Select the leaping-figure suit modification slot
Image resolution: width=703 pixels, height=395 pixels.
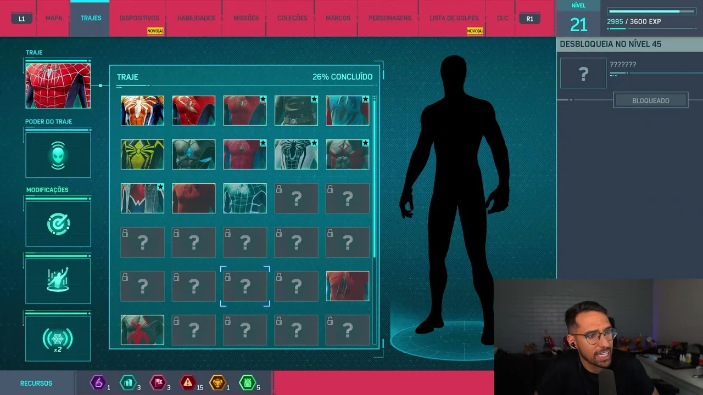58,280
